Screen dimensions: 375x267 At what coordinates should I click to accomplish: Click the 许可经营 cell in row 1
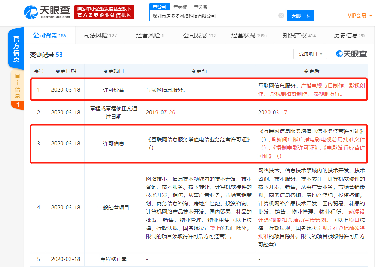pyautogui.click(x=113, y=90)
